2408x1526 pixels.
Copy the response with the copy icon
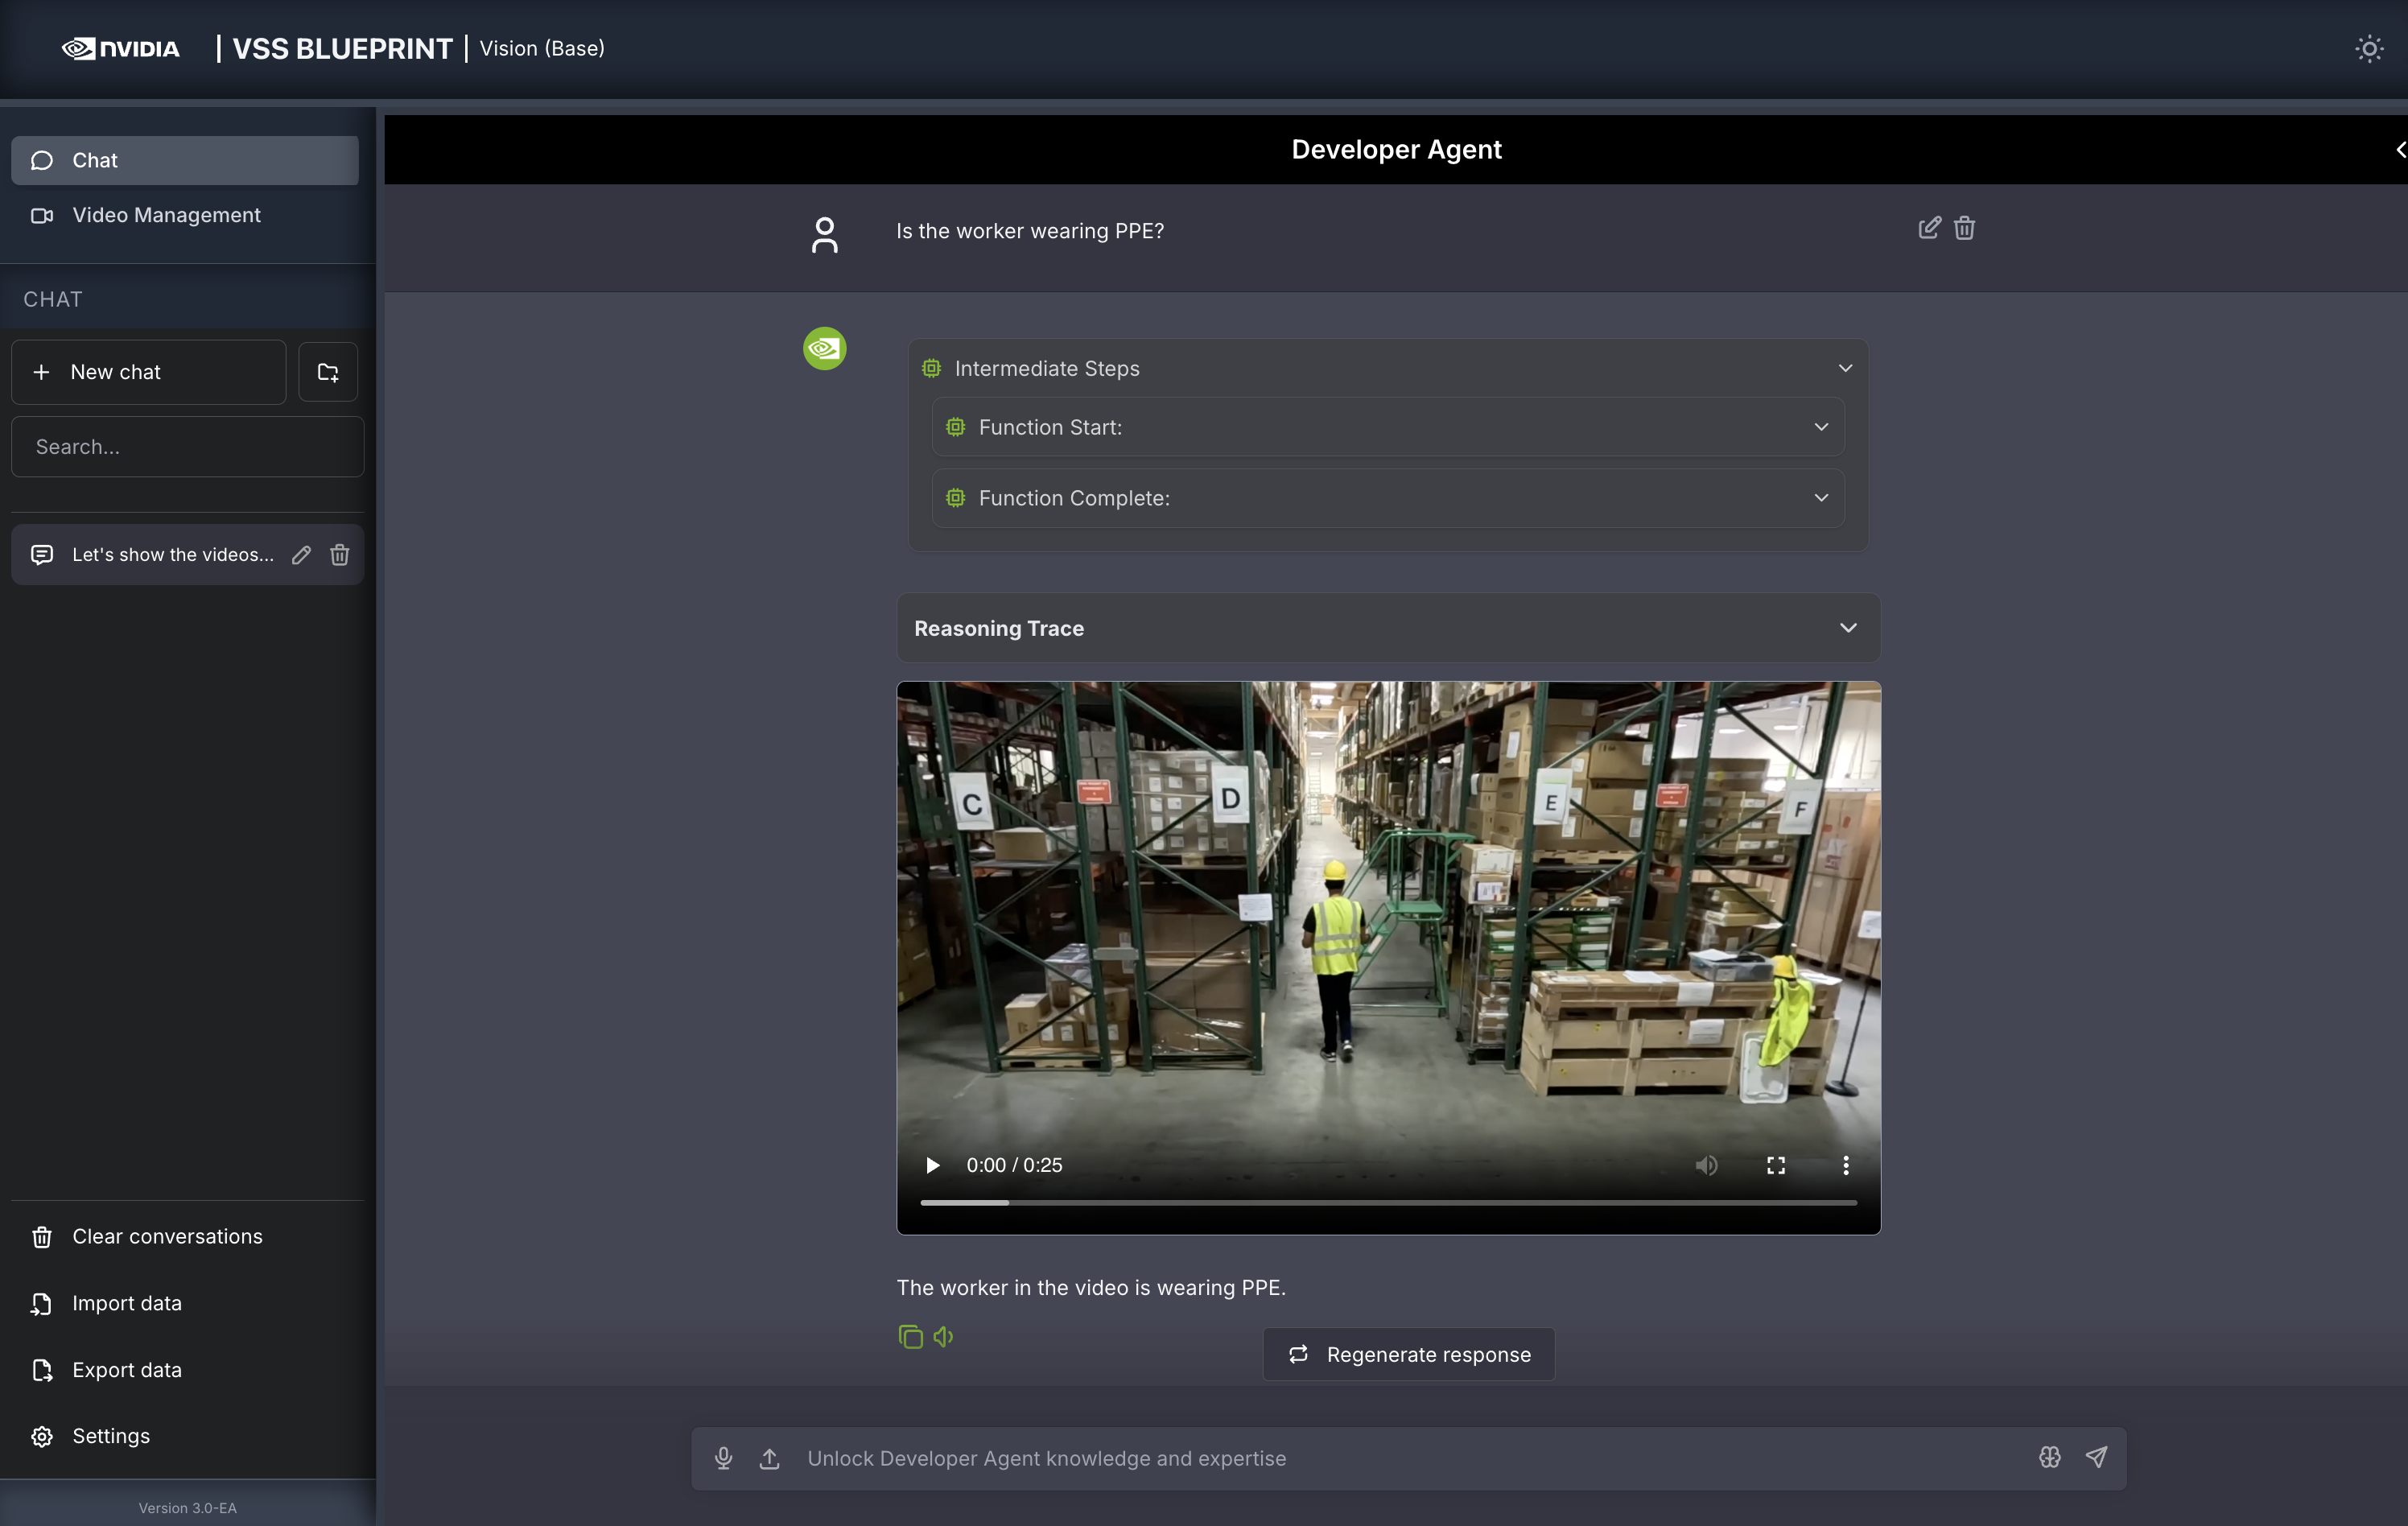910,1336
